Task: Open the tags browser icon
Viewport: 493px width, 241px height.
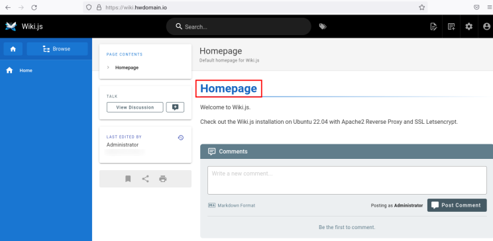Action: pyautogui.click(x=323, y=26)
